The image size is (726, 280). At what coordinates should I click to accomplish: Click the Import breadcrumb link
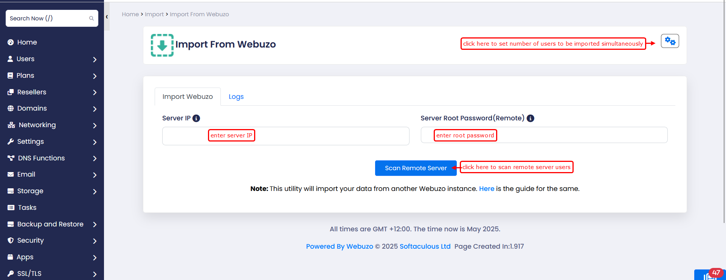pyautogui.click(x=154, y=14)
